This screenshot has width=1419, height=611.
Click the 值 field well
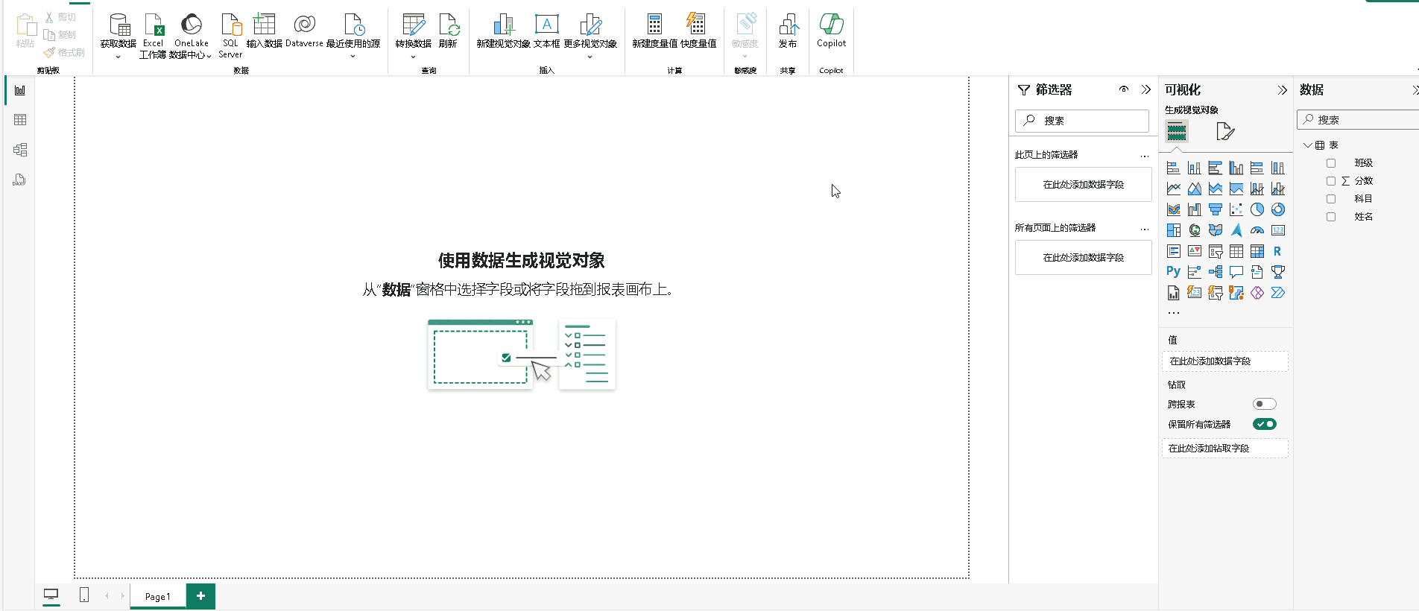click(1225, 361)
